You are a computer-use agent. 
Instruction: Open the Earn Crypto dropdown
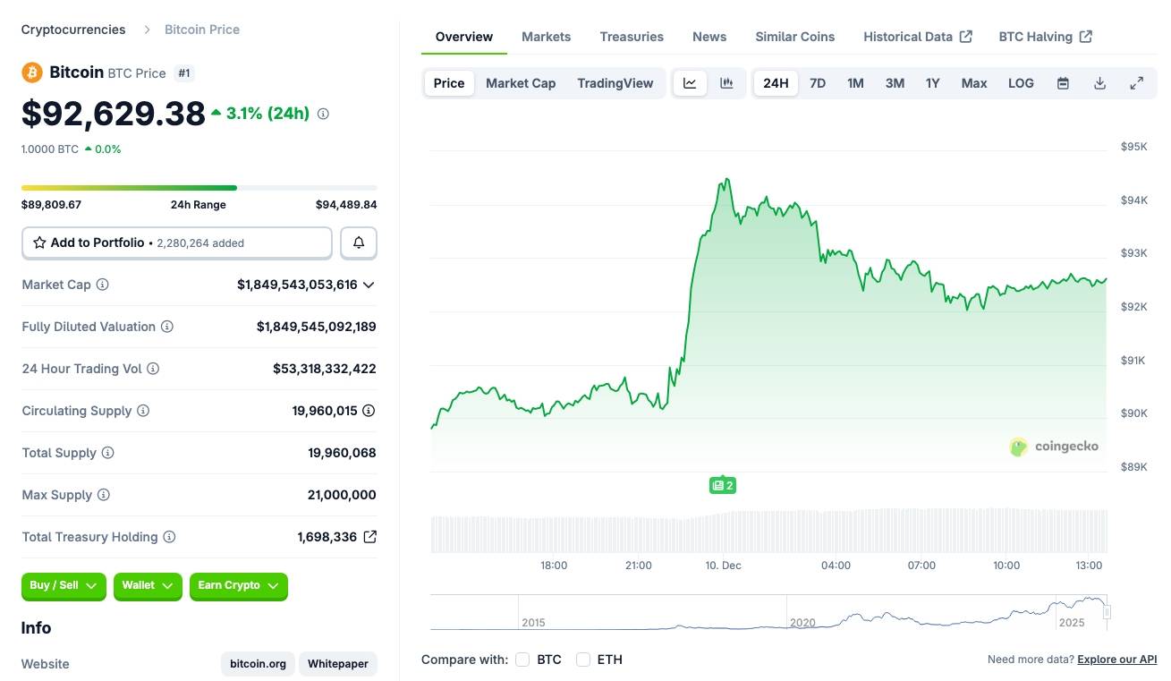pyautogui.click(x=238, y=586)
